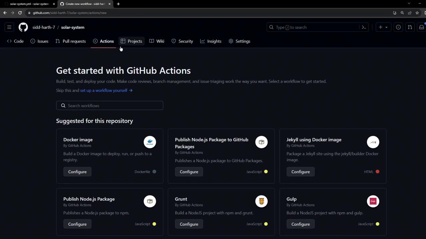Open the Code tab
Image resolution: width=426 pixels, height=239 pixels.
click(15, 41)
